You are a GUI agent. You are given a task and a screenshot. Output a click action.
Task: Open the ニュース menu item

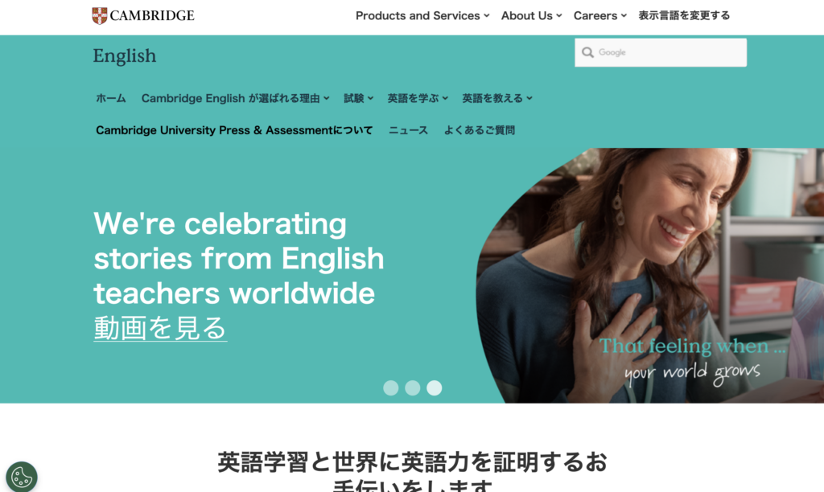pos(408,130)
